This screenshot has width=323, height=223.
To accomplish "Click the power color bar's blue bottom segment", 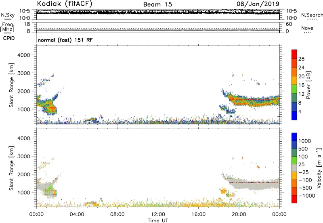I will click(294, 116).
